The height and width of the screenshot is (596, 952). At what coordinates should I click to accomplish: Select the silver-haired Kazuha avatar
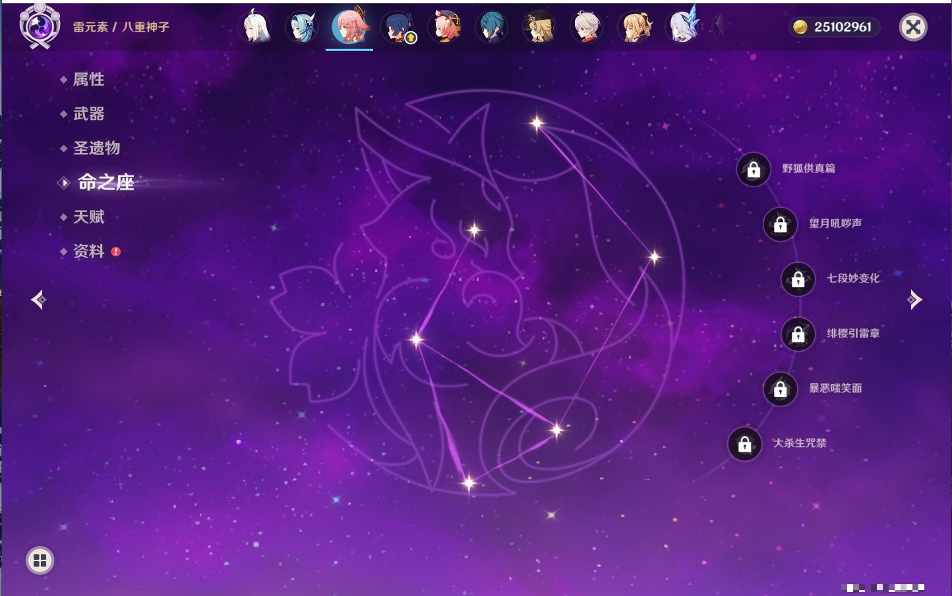coord(587,27)
